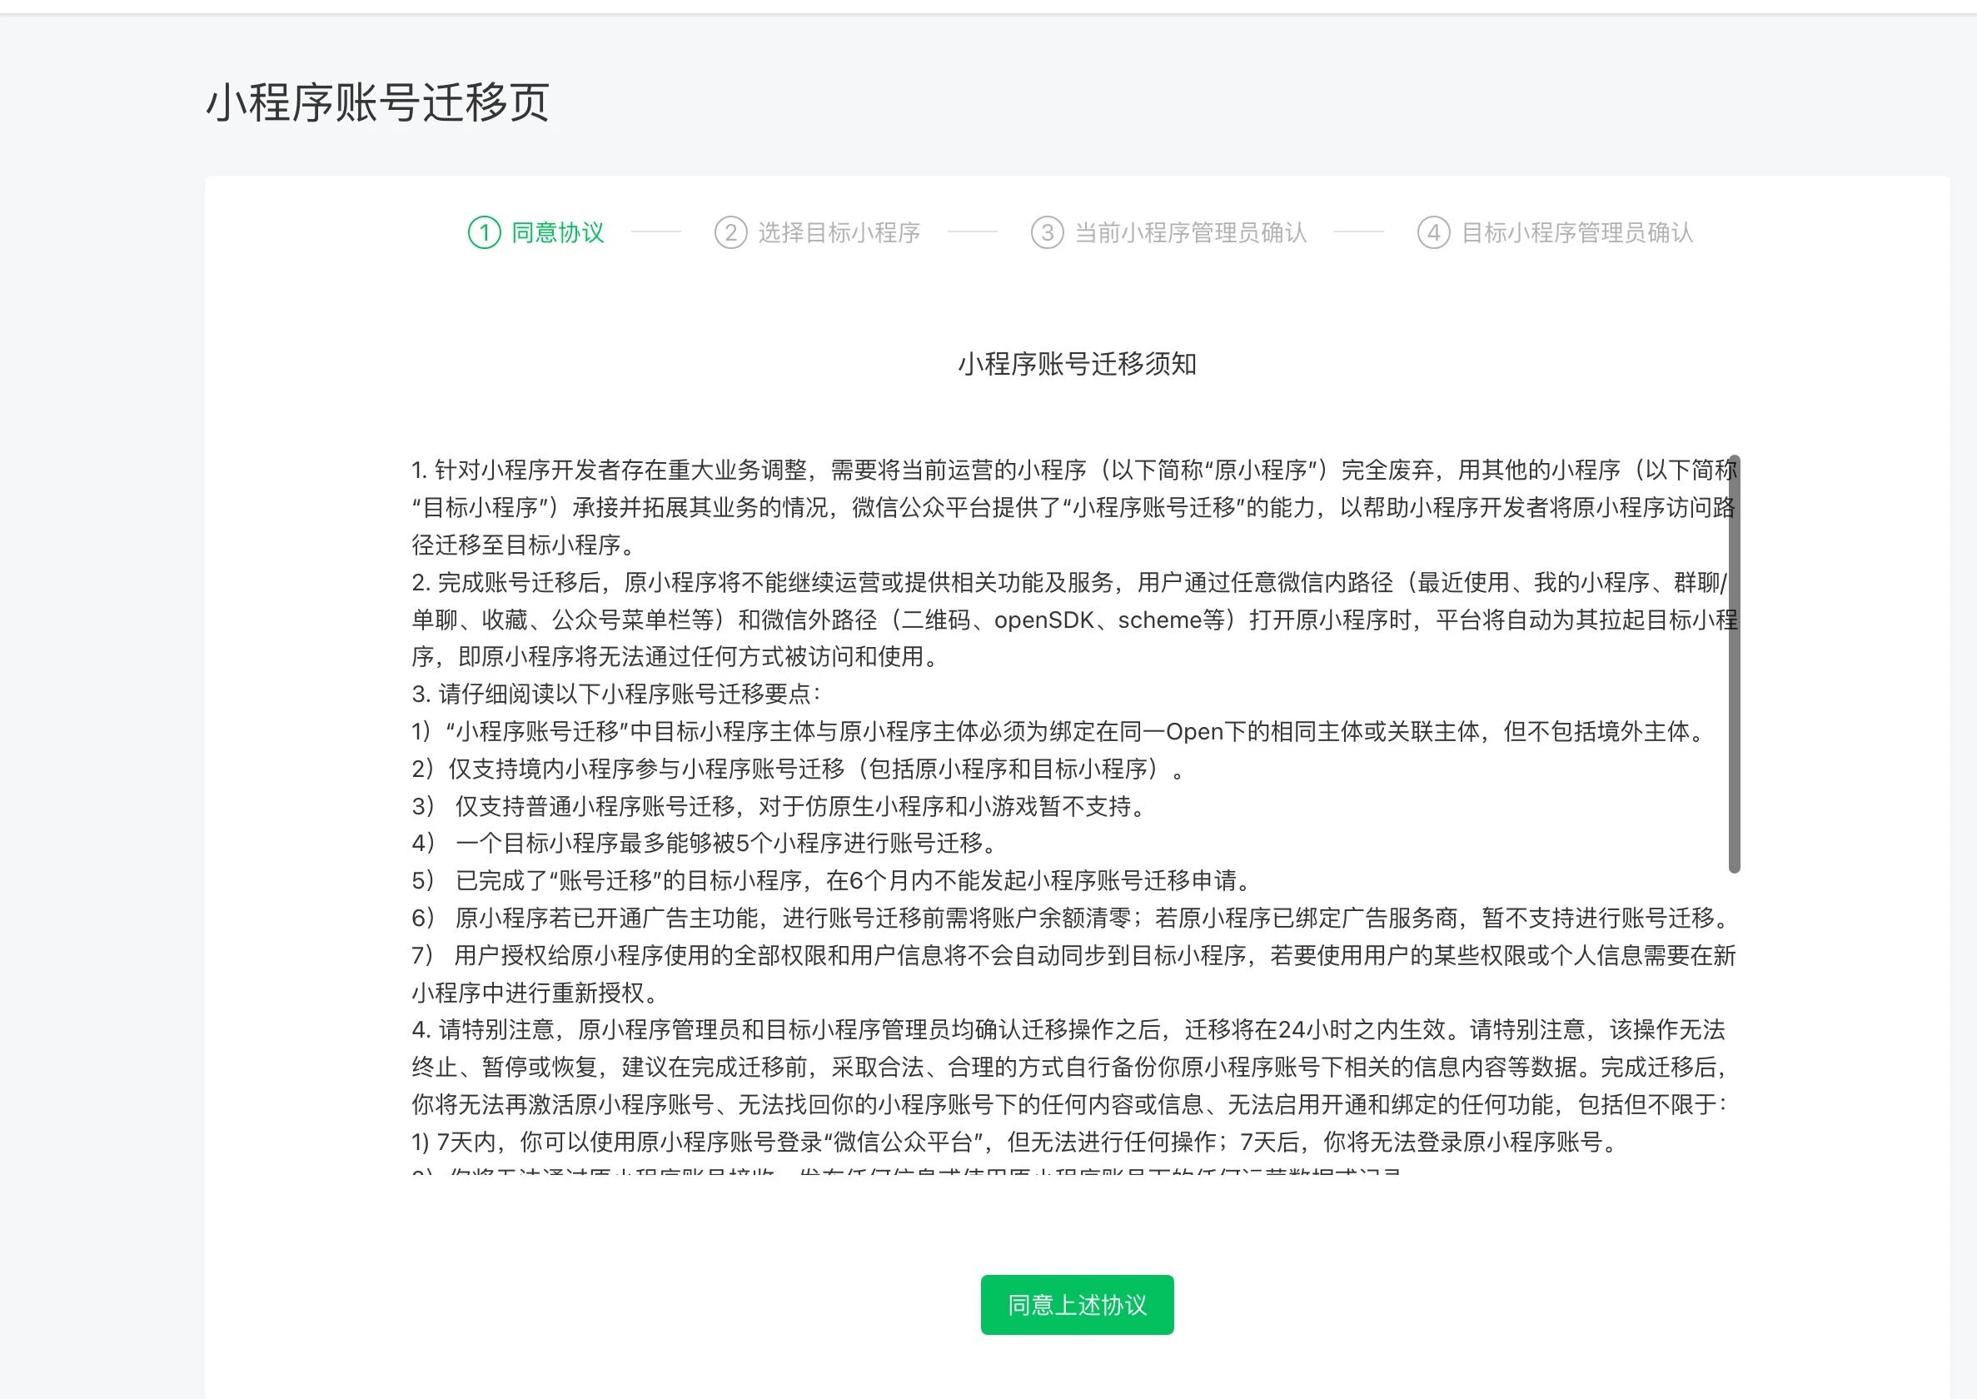Click the agreement text scrollbar thumb
The image size is (1977, 1399).
tap(1734, 664)
